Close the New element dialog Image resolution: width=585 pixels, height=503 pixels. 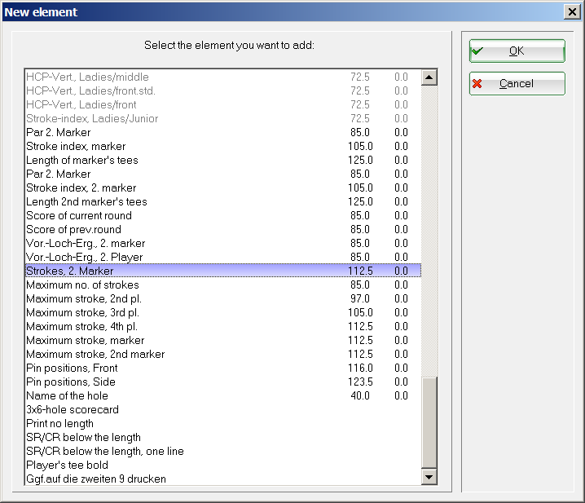click(x=571, y=11)
